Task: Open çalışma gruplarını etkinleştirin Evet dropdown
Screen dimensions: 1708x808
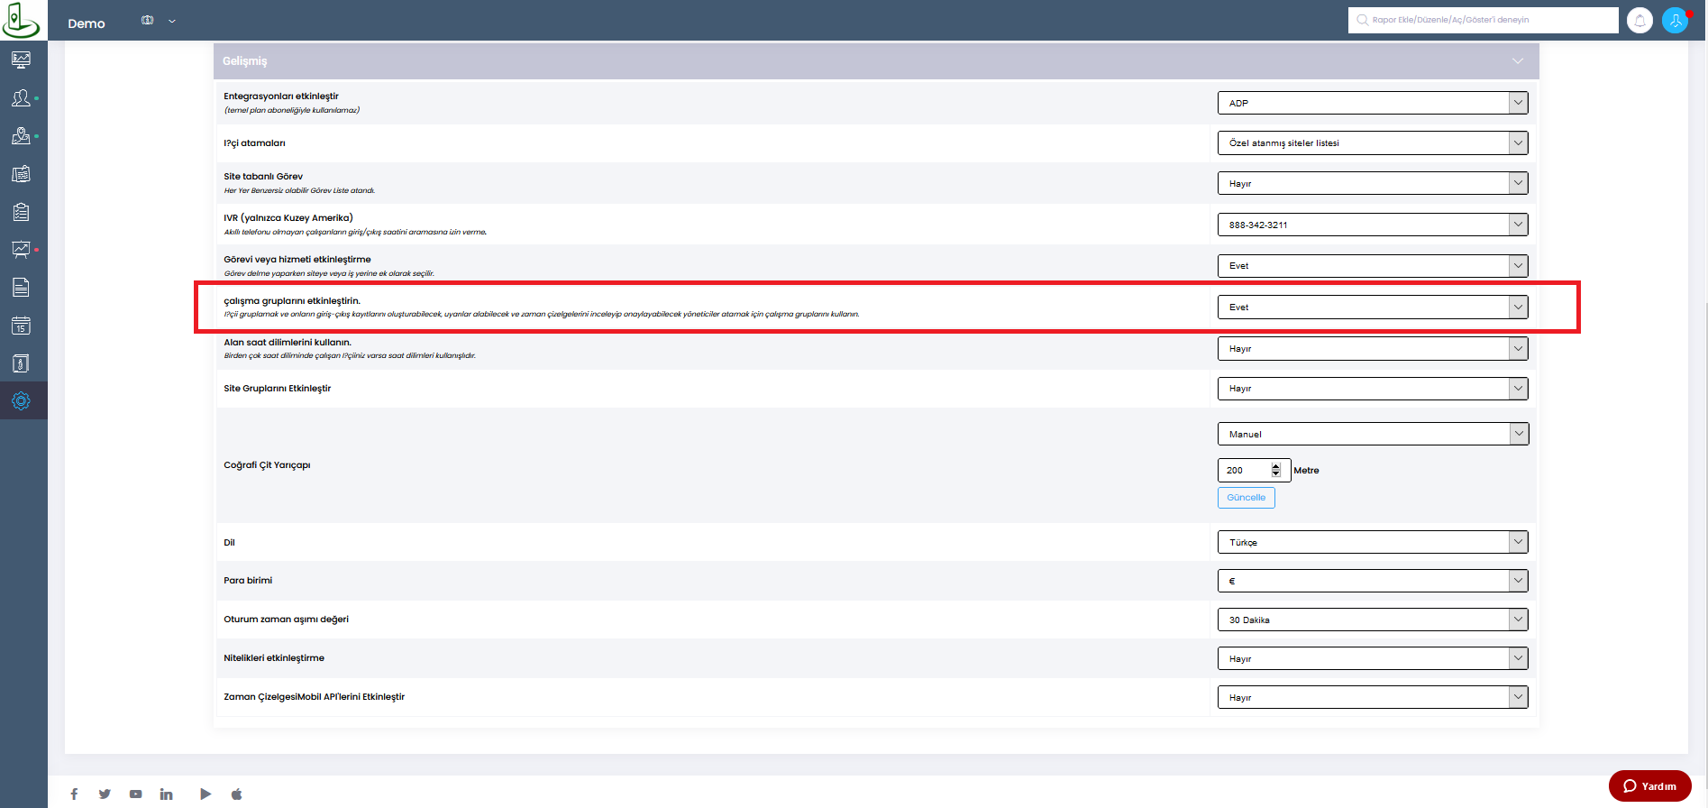Action: click(1373, 307)
